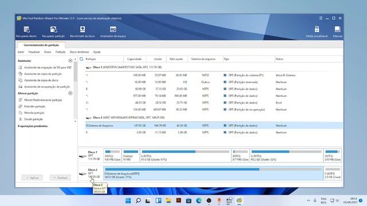Open Adobe Illustrator from taskbar
This screenshot has width=367, height=206.
(178, 200)
